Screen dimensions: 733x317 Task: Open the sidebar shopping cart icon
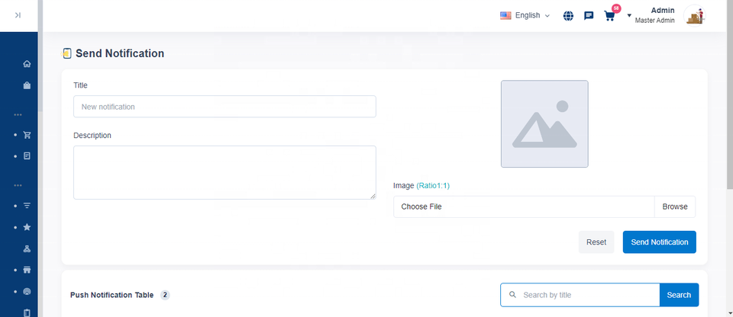coord(27,135)
